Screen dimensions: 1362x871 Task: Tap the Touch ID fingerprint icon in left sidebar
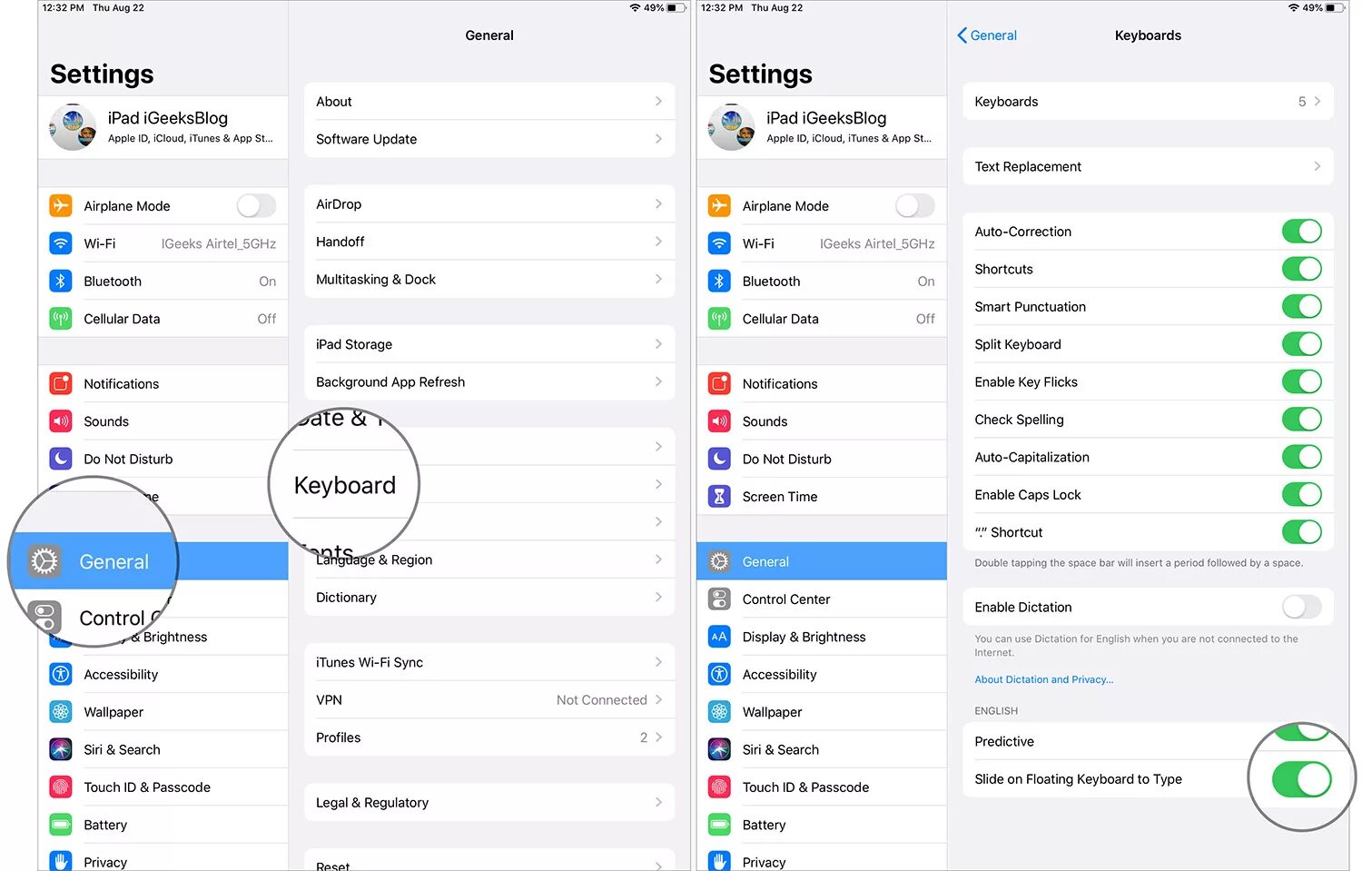click(x=61, y=787)
